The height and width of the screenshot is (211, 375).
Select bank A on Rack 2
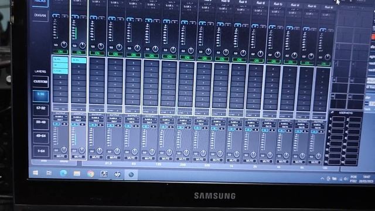(x=75, y=17)
